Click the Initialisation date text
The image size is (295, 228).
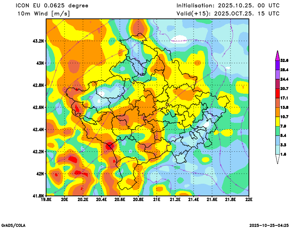[228, 6]
